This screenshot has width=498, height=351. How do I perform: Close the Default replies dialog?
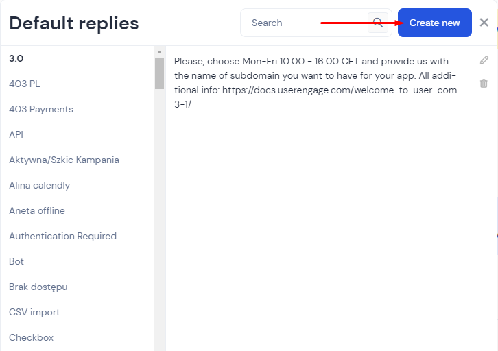pos(484,22)
